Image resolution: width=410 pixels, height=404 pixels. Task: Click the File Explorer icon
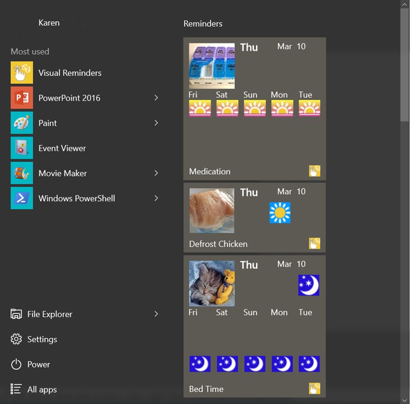(x=16, y=314)
